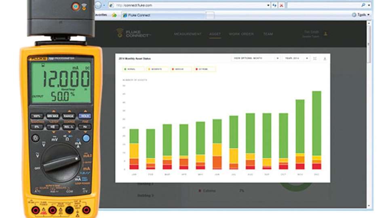Open the recent pages dropdown arrow
The width and height of the screenshot is (388, 218).
[104, 5]
